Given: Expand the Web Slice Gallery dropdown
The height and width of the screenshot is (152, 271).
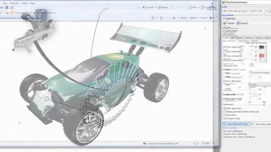Looking at the screenshot, I should point(55,13).
